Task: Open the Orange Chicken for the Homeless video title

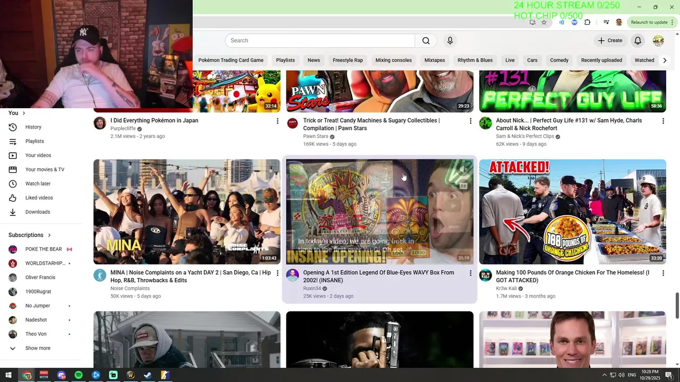Action: pos(573,276)
